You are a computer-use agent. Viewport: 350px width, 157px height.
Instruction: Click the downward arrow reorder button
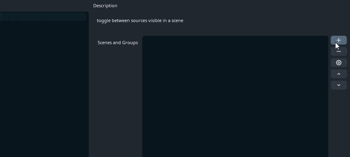339,85
